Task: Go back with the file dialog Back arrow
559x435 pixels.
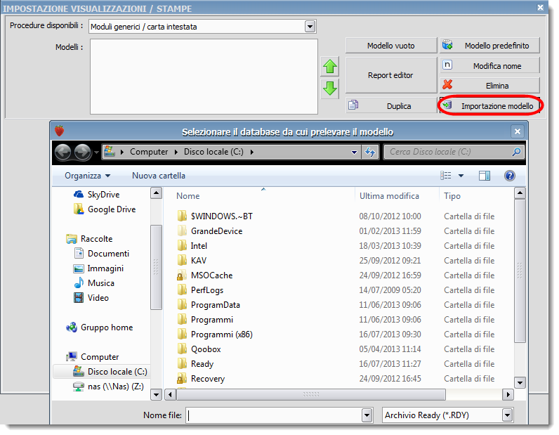Action: (x=63, y=152)
